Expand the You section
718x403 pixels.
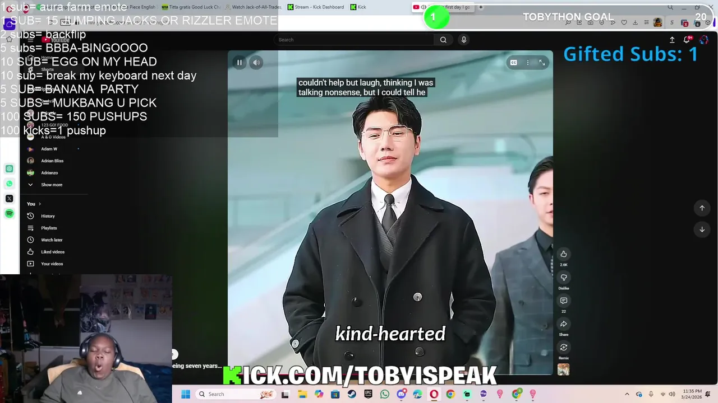pyautogui.click(x=34, y=204)
